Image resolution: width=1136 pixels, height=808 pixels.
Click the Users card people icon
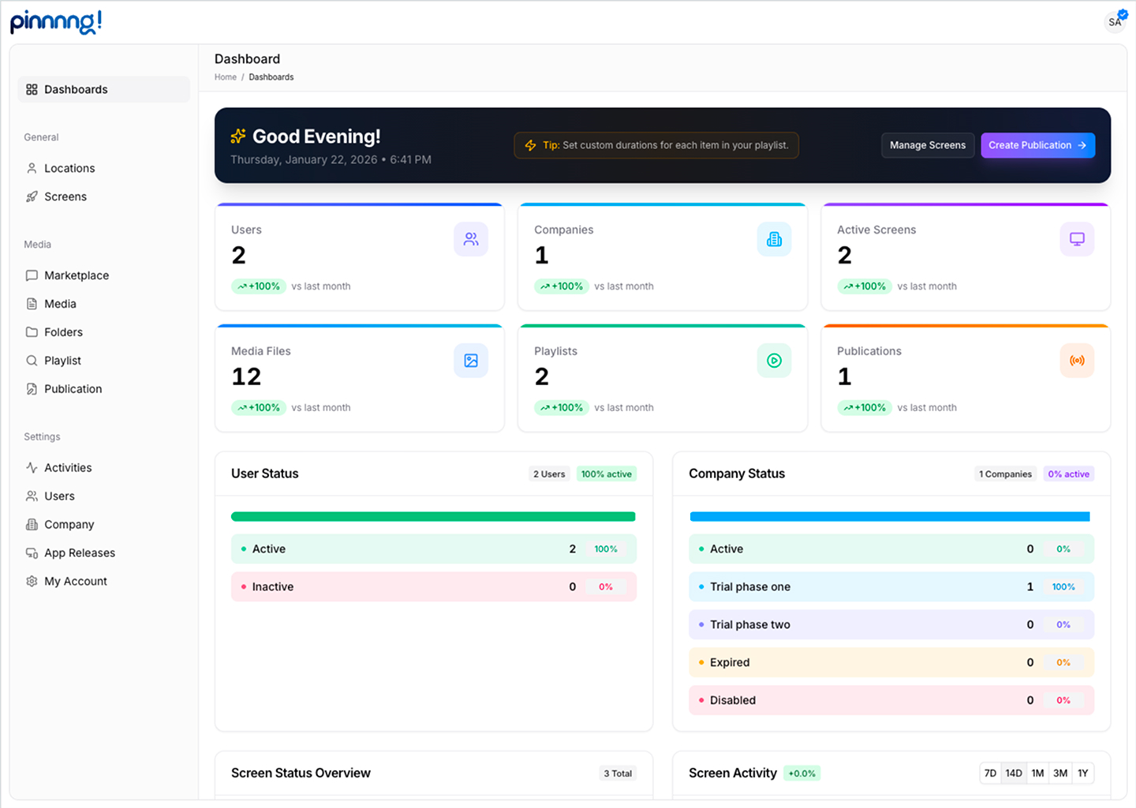[470, 239]
